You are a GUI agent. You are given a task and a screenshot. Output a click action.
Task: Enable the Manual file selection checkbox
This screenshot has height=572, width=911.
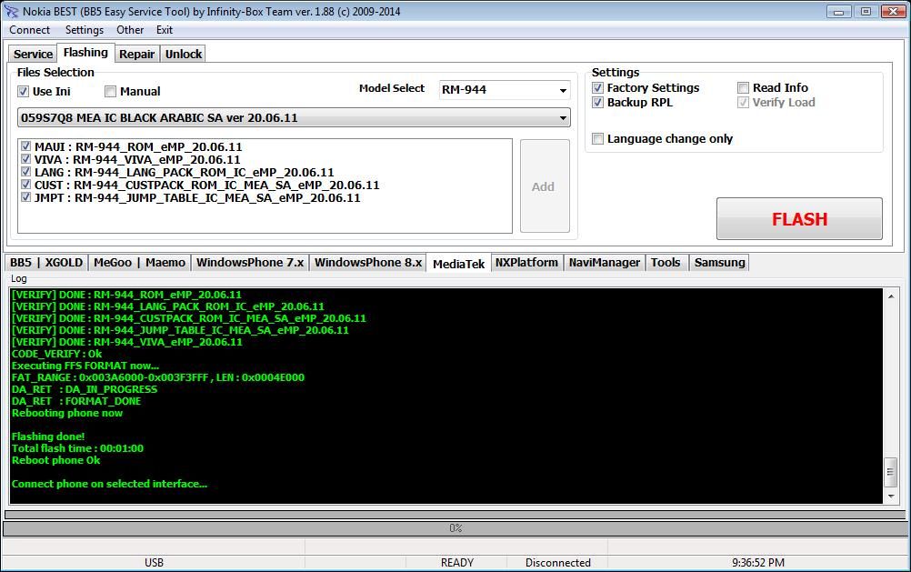[x=111, y=91]
